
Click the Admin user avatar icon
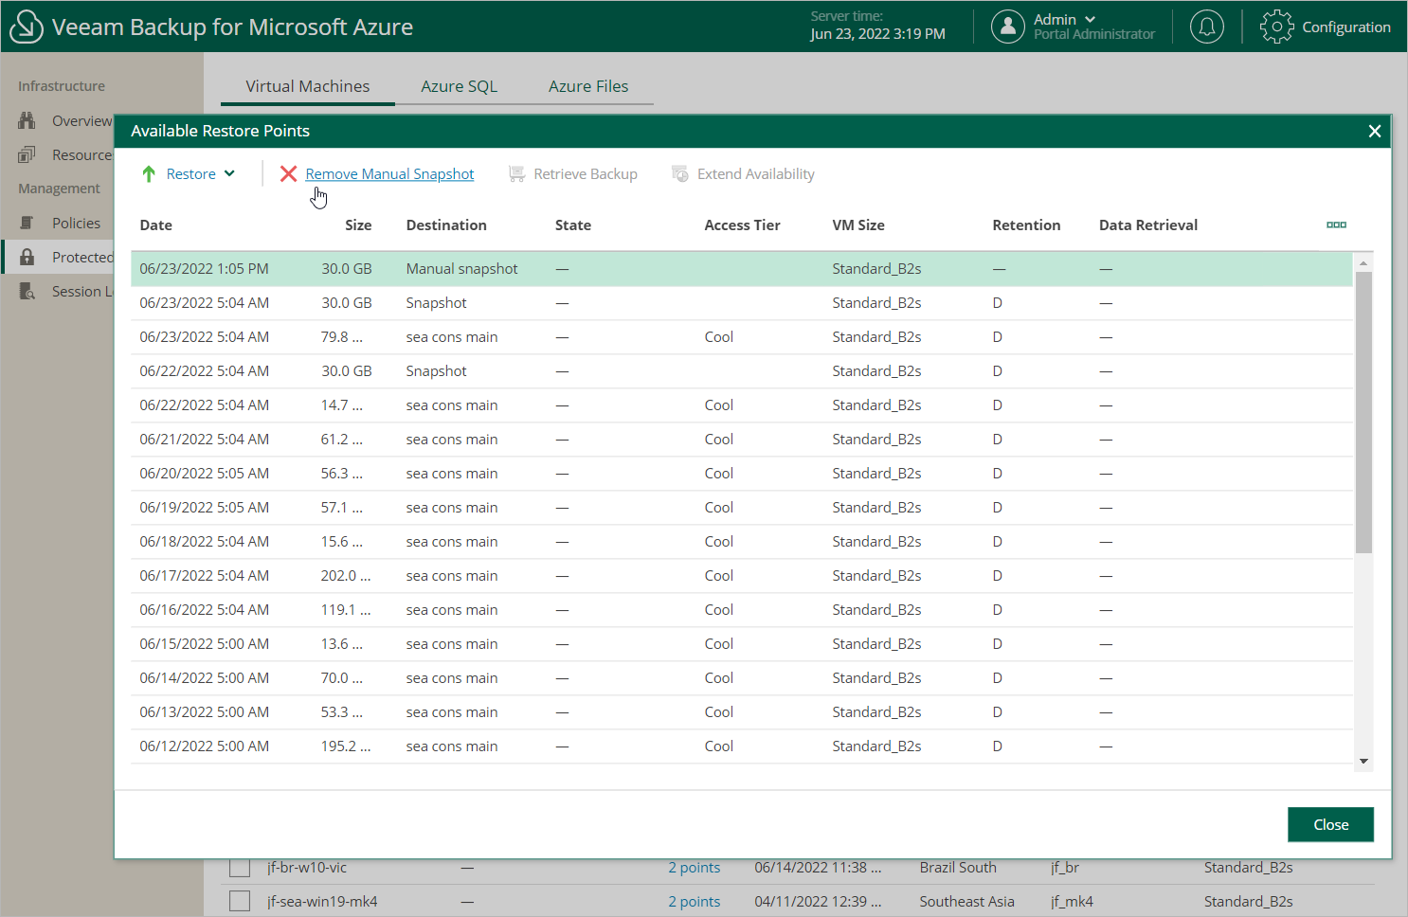point(1008,27)
